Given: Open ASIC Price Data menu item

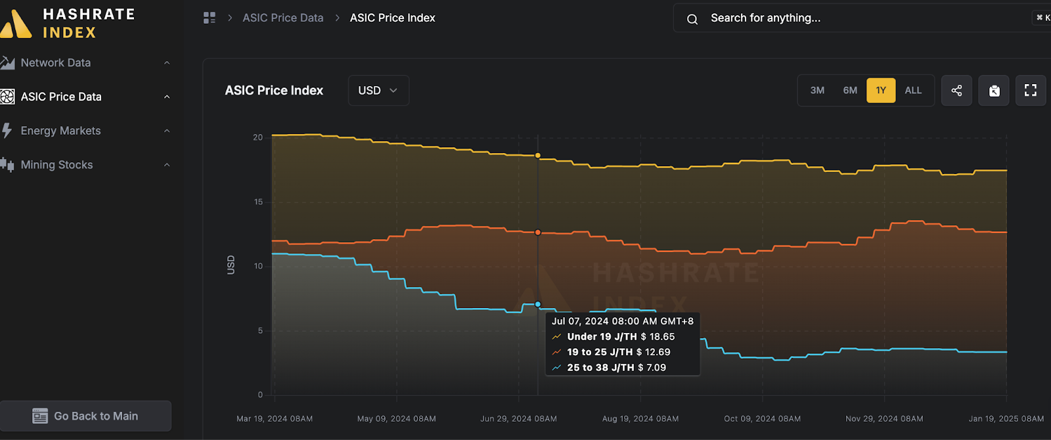Looking at the screenshot, I should click(x=86, y=97).
